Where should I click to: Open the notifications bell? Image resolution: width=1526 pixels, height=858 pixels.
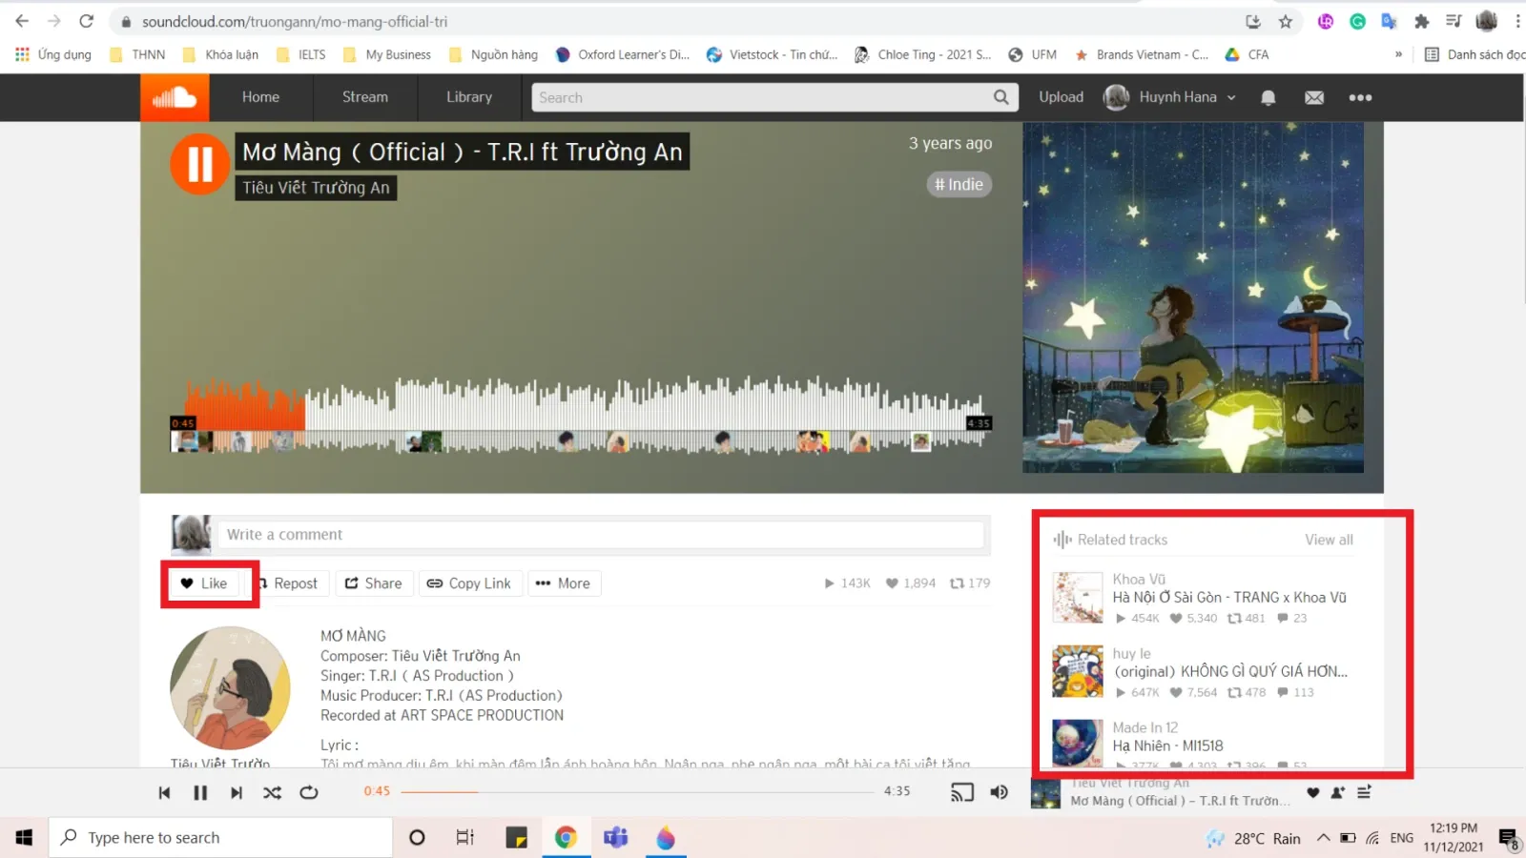click(x=1268, y=97)
